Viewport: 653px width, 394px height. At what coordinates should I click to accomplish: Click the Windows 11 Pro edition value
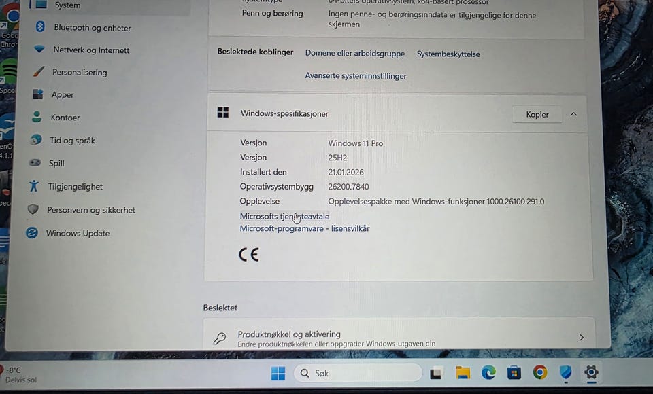(356, 143)
